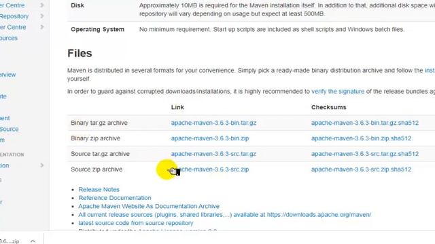Viewport: 435px width, 244px height.
Task: Select 'Binary tar.gz archive' row label
Action: point(99,123)
